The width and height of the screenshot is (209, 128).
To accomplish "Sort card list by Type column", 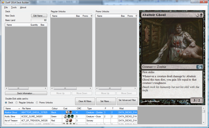I will click(95, 108).
